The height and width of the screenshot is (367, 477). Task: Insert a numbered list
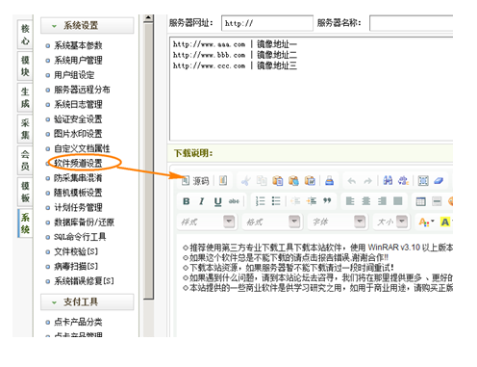point(260,201)
